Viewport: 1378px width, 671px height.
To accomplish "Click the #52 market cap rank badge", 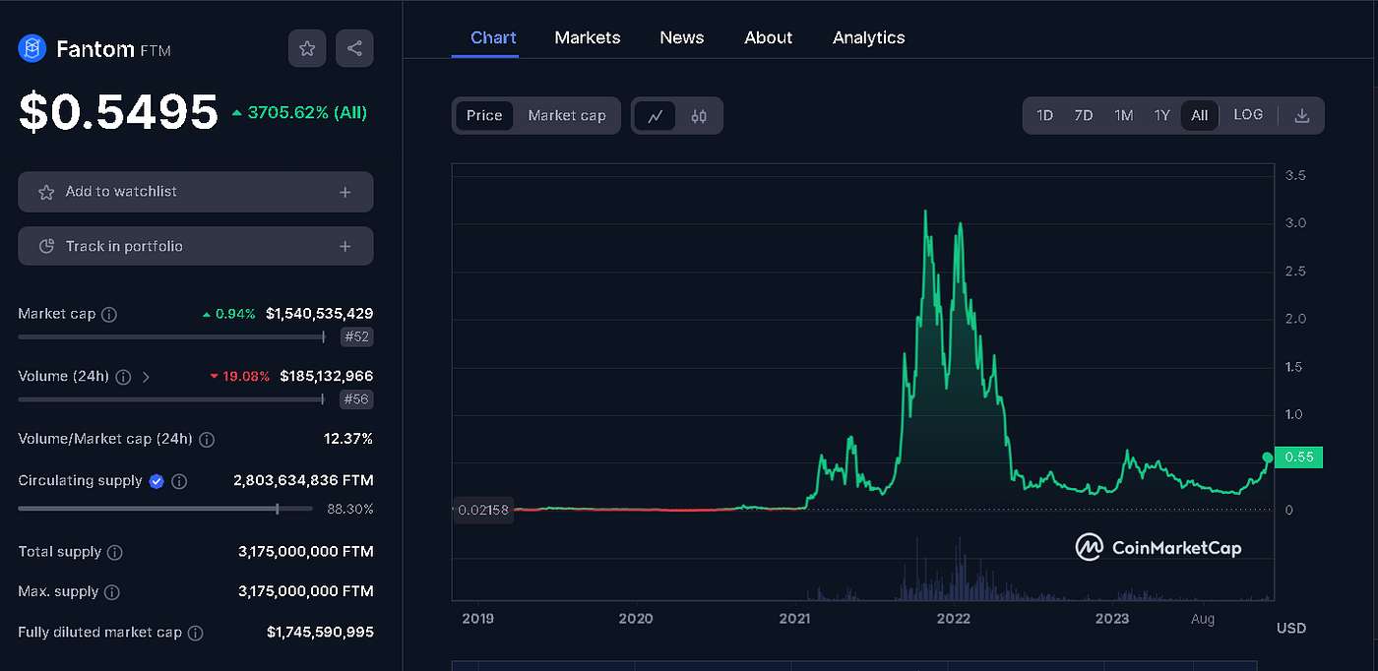I will (356, 337).
